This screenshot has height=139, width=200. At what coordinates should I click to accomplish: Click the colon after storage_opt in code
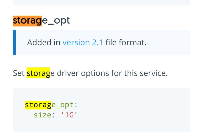76,105
